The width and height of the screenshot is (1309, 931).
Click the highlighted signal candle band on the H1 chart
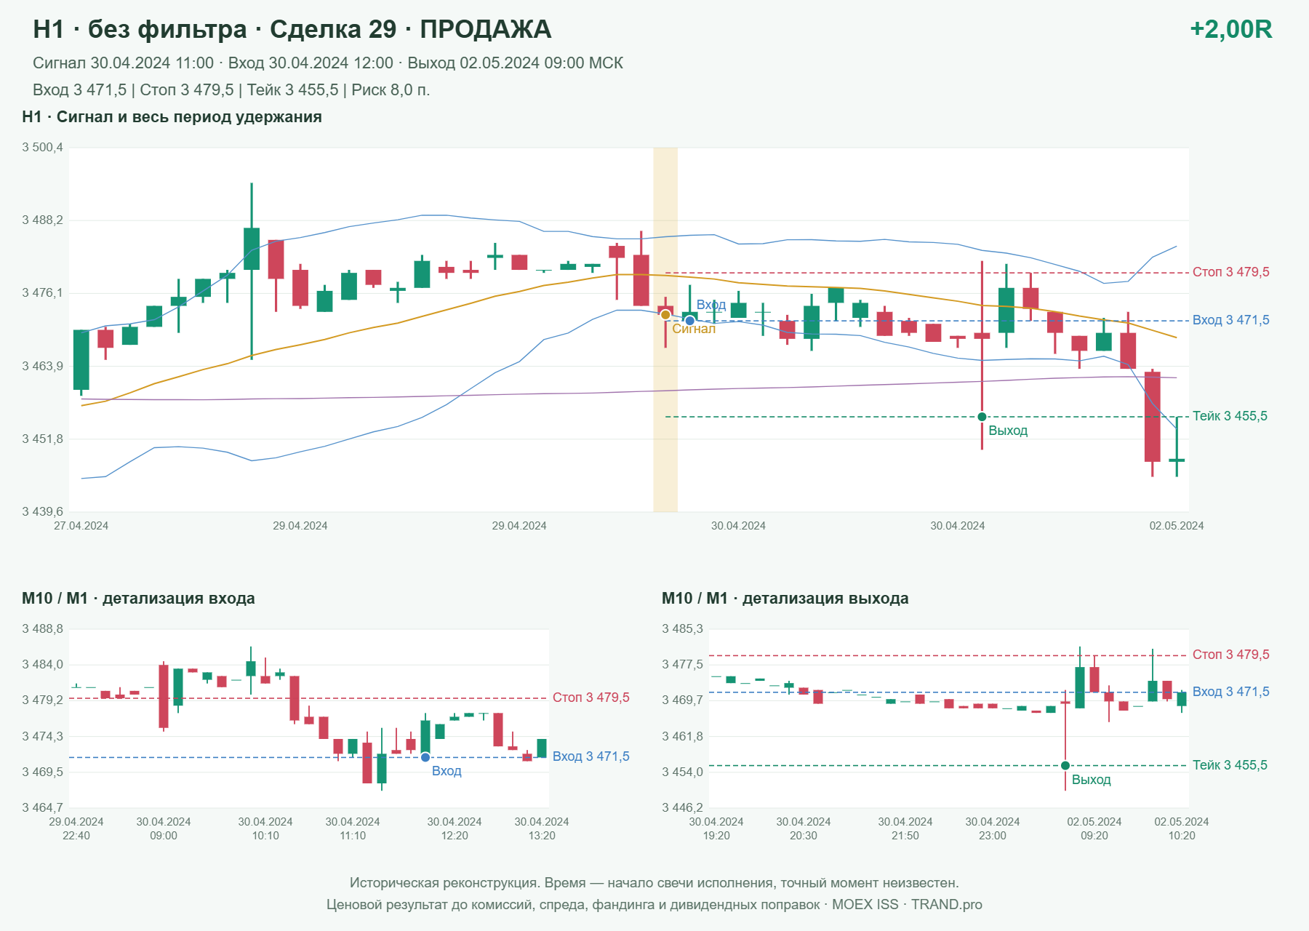[x=665, y=329]
